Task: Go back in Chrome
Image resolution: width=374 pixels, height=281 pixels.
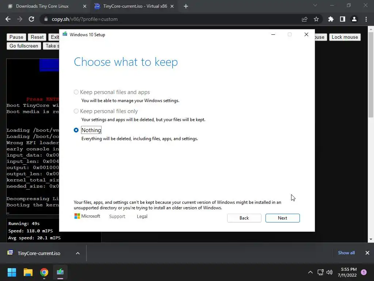Action: pos(8,19)
